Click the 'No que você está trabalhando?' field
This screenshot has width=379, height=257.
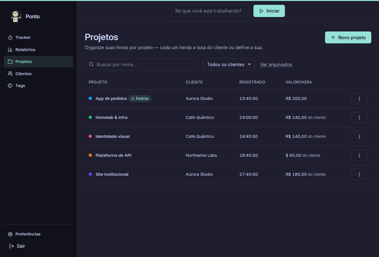[x=210, y=11]
